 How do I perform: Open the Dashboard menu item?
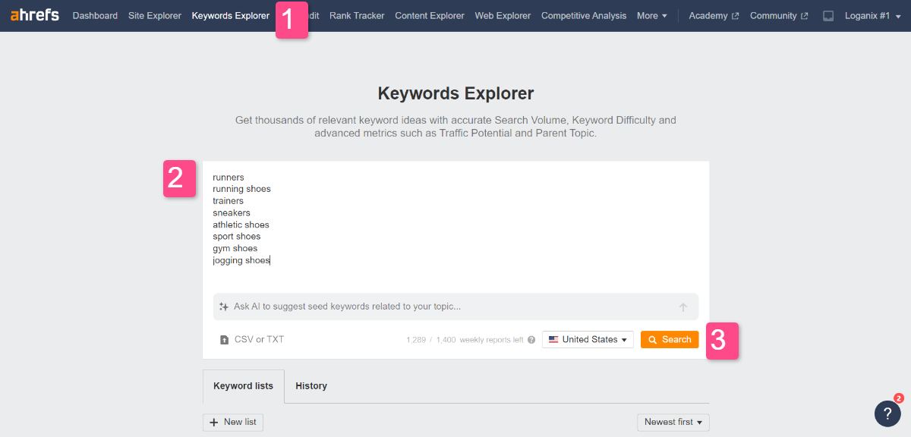pos(95,16)
